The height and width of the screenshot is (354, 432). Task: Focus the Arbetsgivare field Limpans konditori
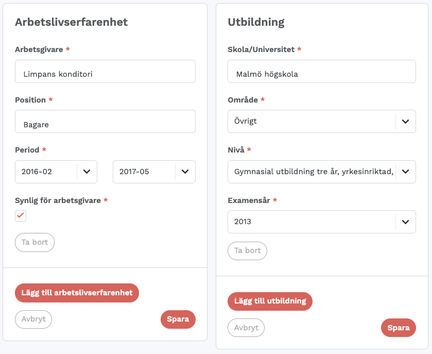105,72
